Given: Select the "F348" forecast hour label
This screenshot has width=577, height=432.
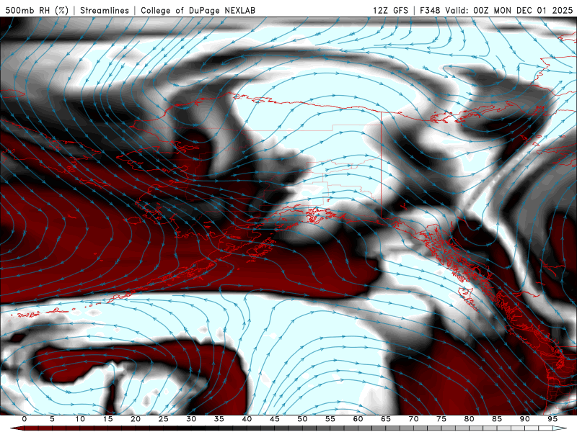Looking at the screenshot, I should 430,11.
